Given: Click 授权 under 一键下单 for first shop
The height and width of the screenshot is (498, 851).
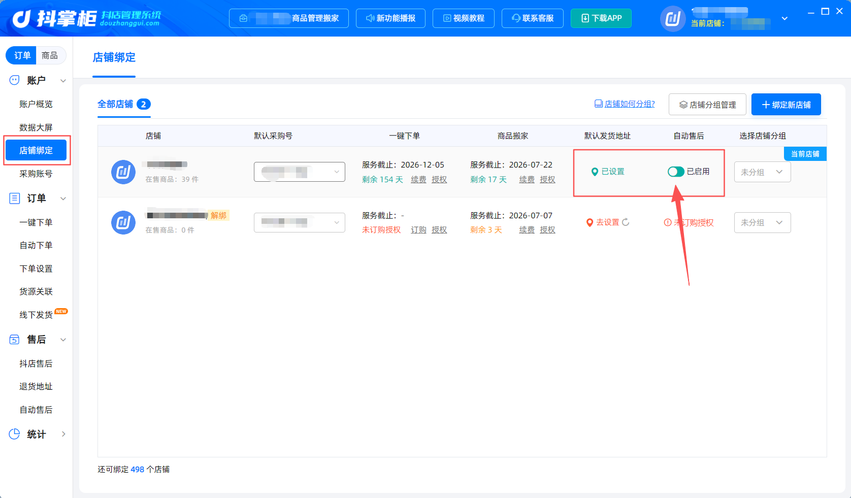Looking at the screenshot, I should [439, 180].
